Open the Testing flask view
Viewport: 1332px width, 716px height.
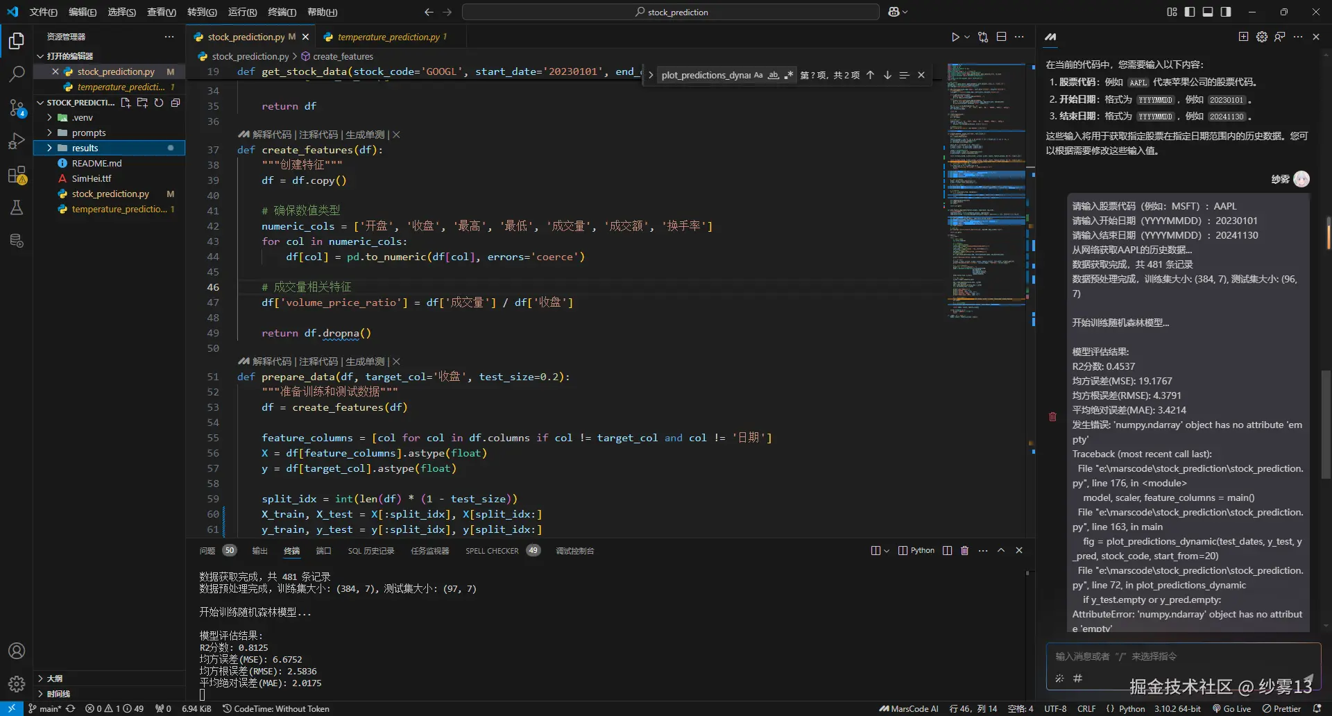(x=17, y=207)
